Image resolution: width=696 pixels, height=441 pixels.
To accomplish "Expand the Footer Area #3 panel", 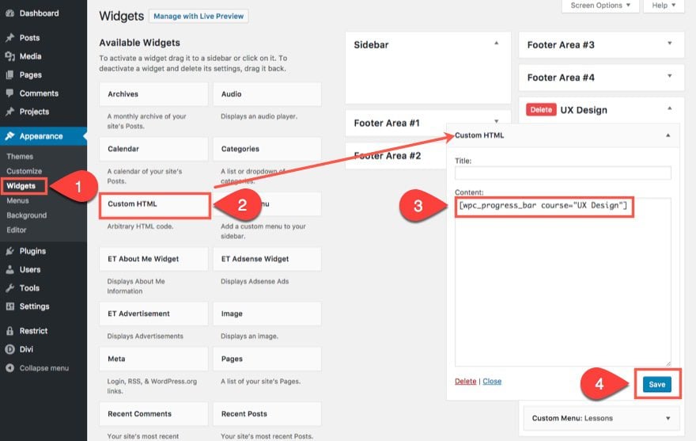I will 669,44.
